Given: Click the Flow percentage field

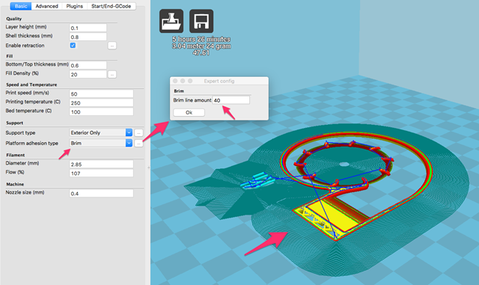Looking at the screenshot, I should (x=102, y=174).
